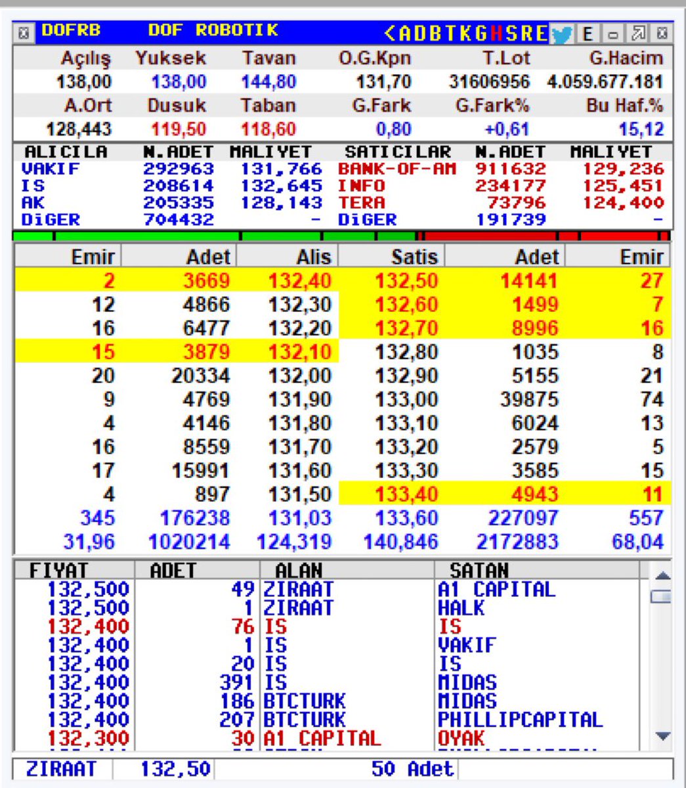Click the A1 CAPITAL seller in first trade
686x788 pixels.
(x=497, y=590)
